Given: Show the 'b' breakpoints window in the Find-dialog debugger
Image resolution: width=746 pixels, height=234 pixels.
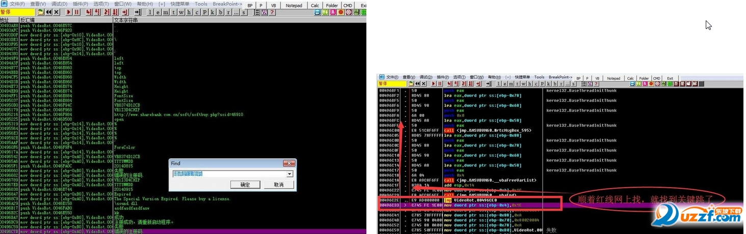Looking at the screenshot, I should (220, 12).
